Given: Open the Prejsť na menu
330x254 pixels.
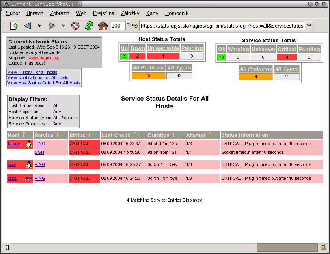Looking at the screenshot, I should click(x=104, y=13).
